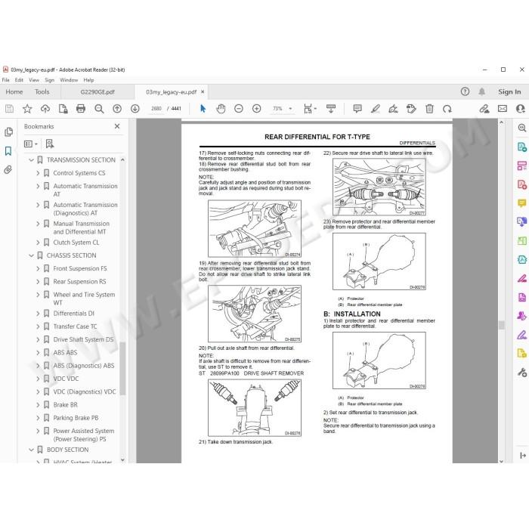Click the Save file icon

pos(9,109)
